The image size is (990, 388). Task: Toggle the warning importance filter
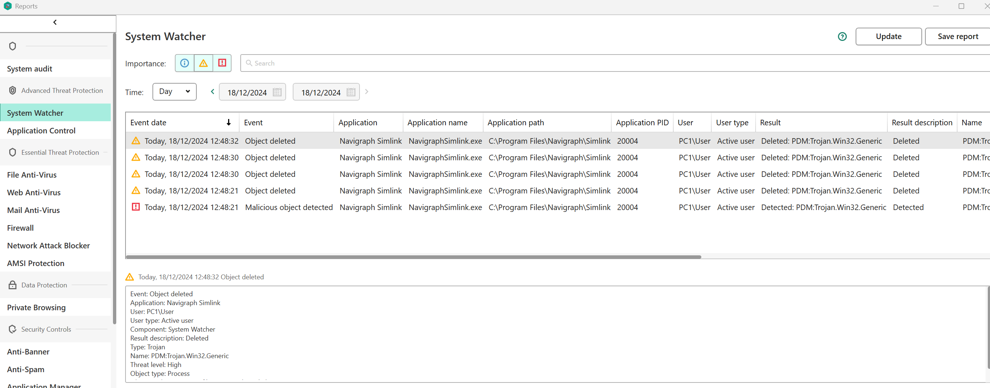tap(203, 63)
